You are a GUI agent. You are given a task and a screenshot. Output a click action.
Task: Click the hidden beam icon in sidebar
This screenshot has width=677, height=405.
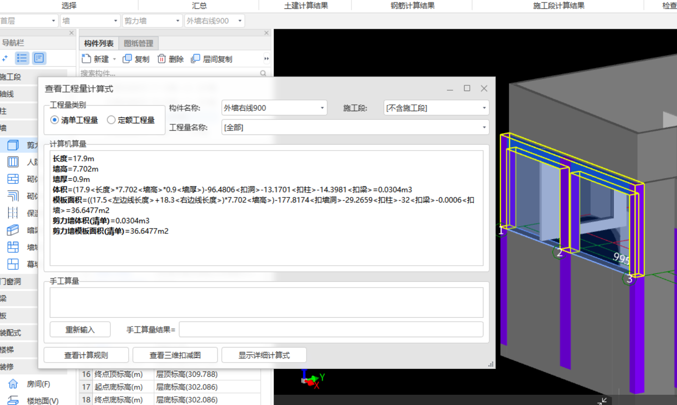click(13, 230)
